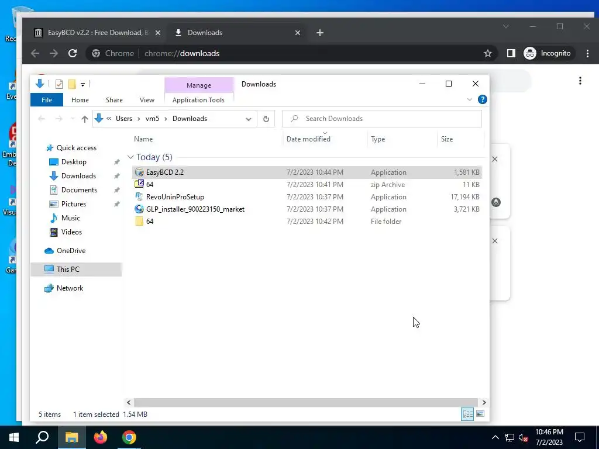Click the Explorer Forward arrow
Image resolution: width=599 pixels, height=449 pixels.
pos(59,119)
